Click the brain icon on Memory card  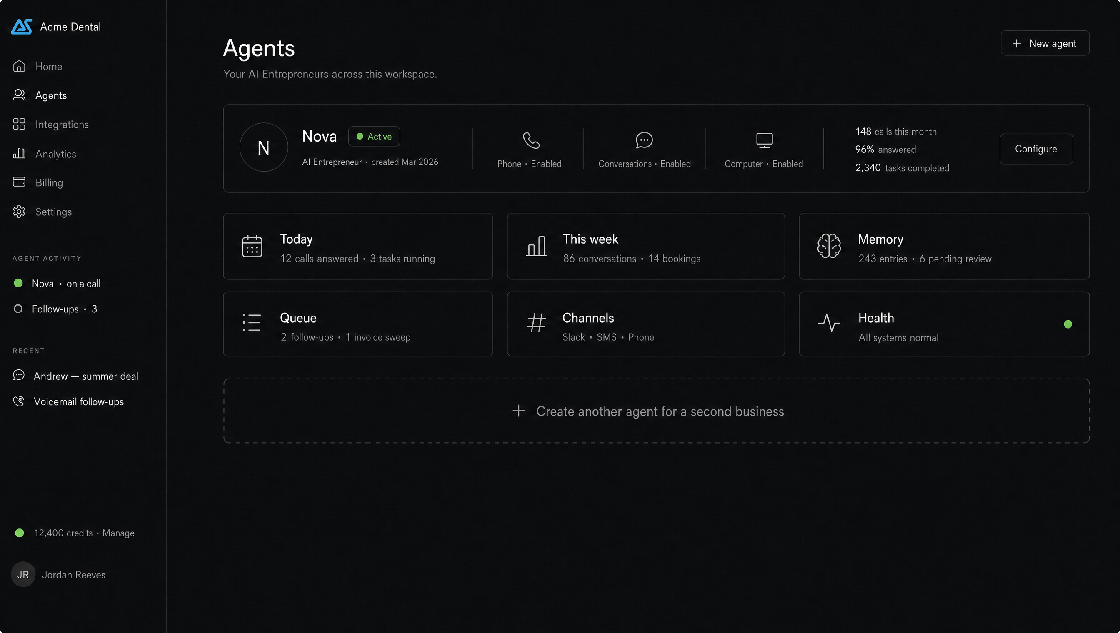[x=829, y=246]
